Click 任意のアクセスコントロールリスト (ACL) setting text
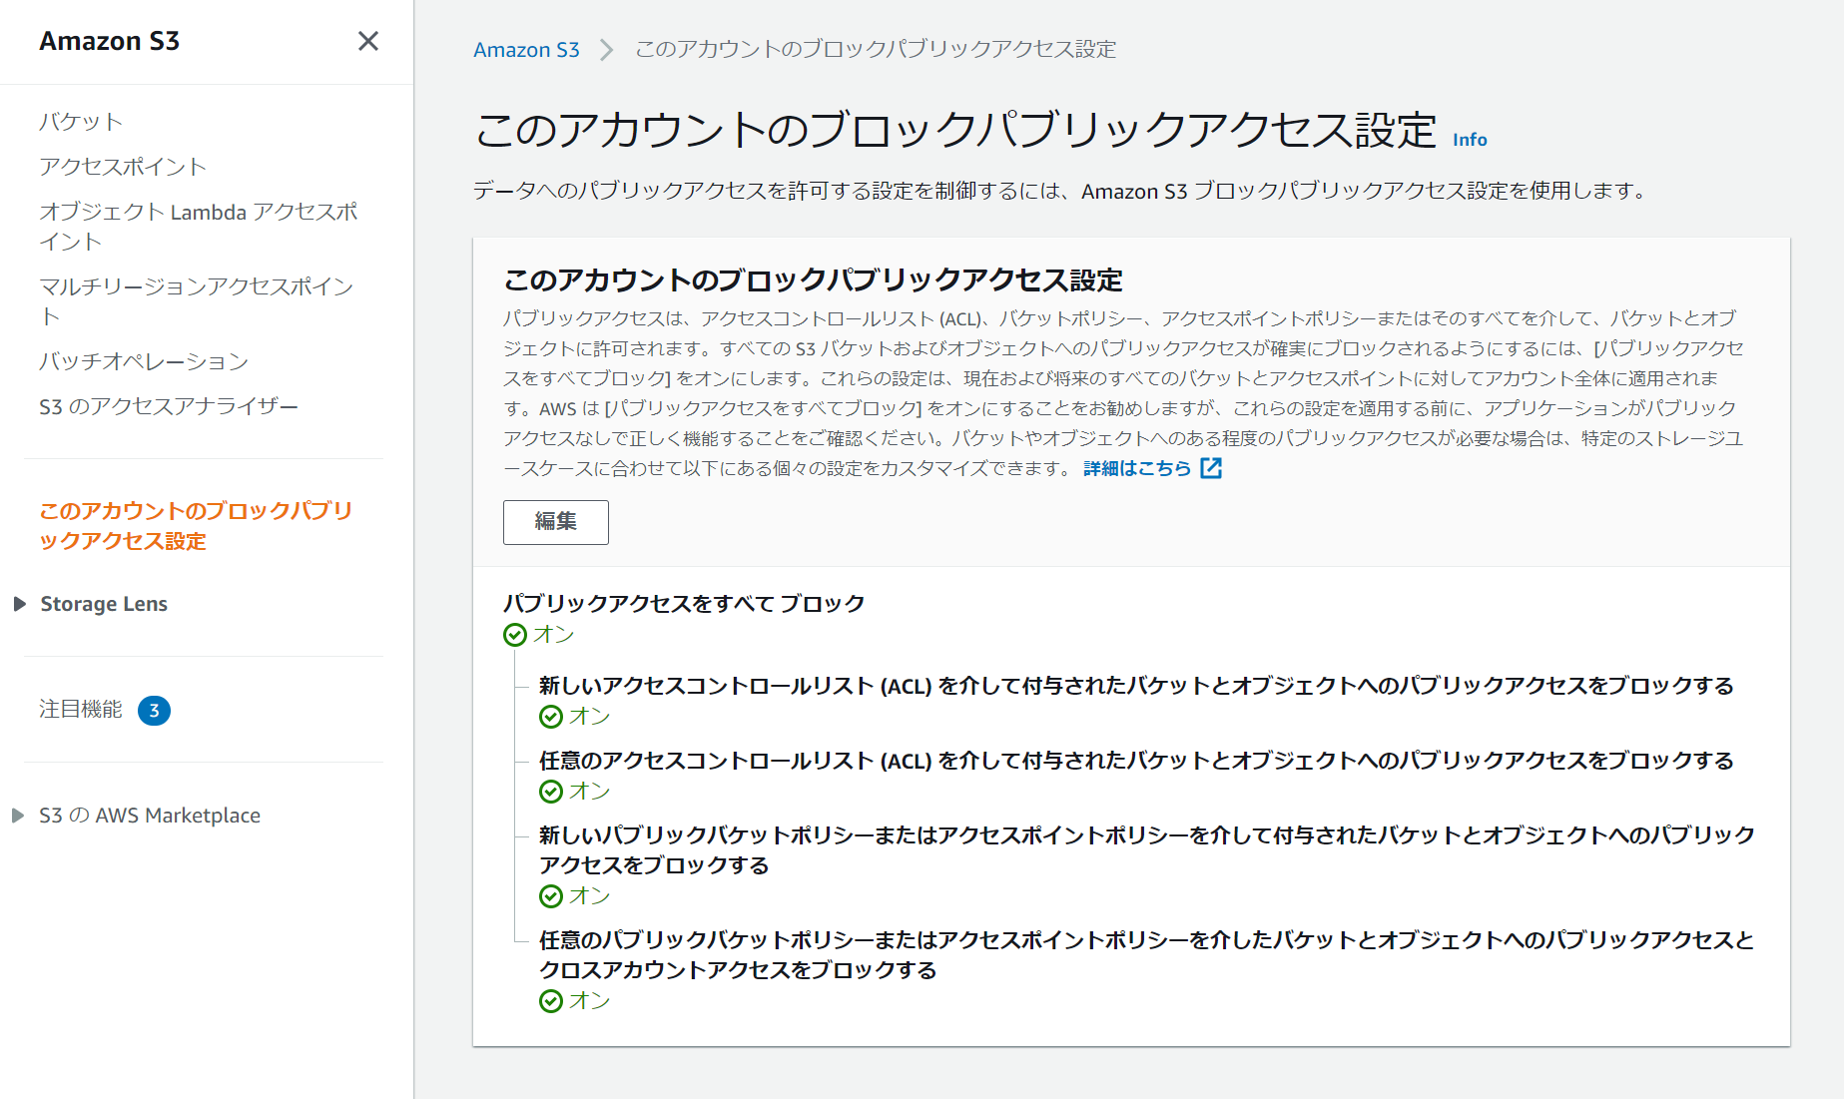1844x1099 pixels. point(1136,761)
